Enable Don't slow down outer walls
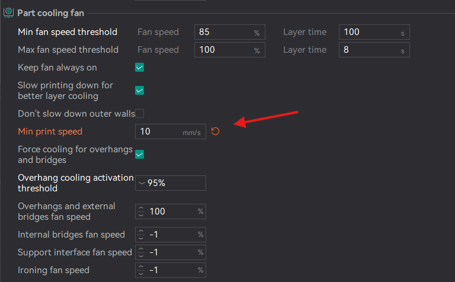The image size is (455, 282). tap(140, 113)
